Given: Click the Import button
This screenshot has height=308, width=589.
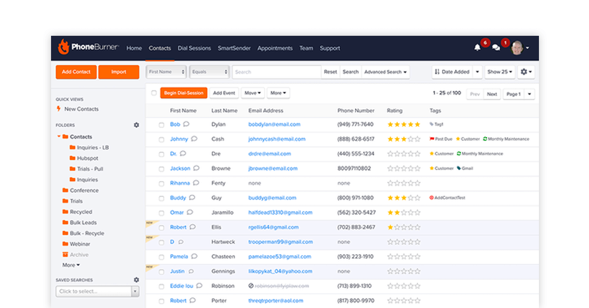Looking at the screenshot, I should pos(119,72).
